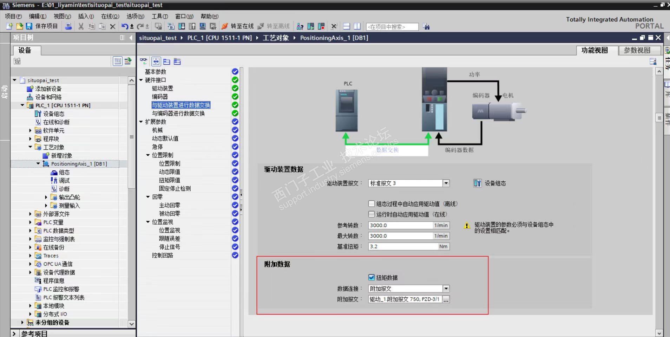Image resolution: width=670 pixels, height=337 pixels.
Task: Click the start CPU icon
Action: click(x=311, y=26)
